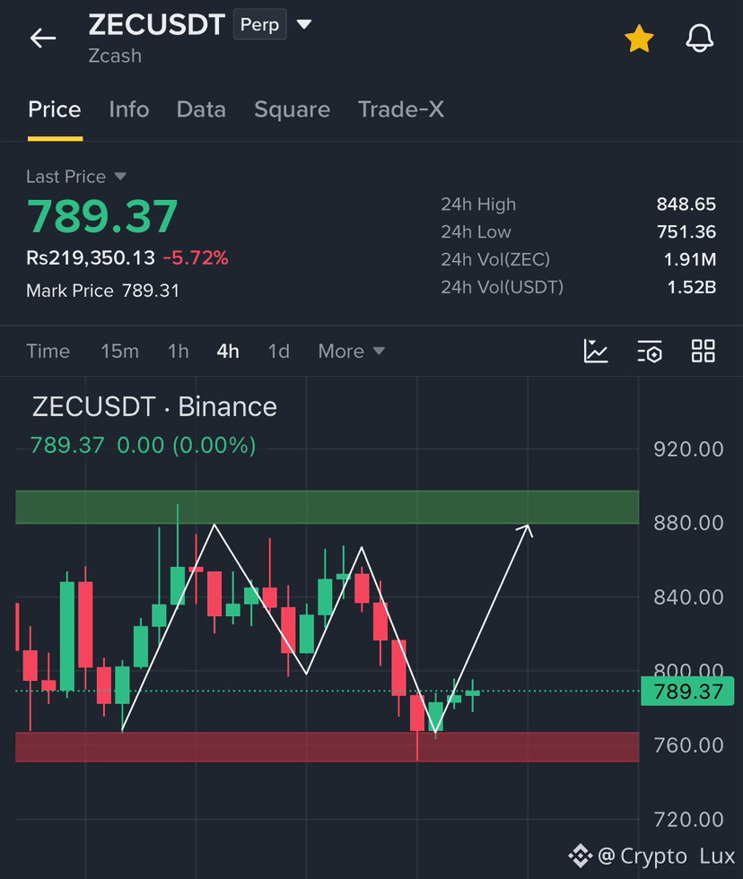The image size is (743, 879).
Task: Select the 1h timeframe
Action: (178, 352)
